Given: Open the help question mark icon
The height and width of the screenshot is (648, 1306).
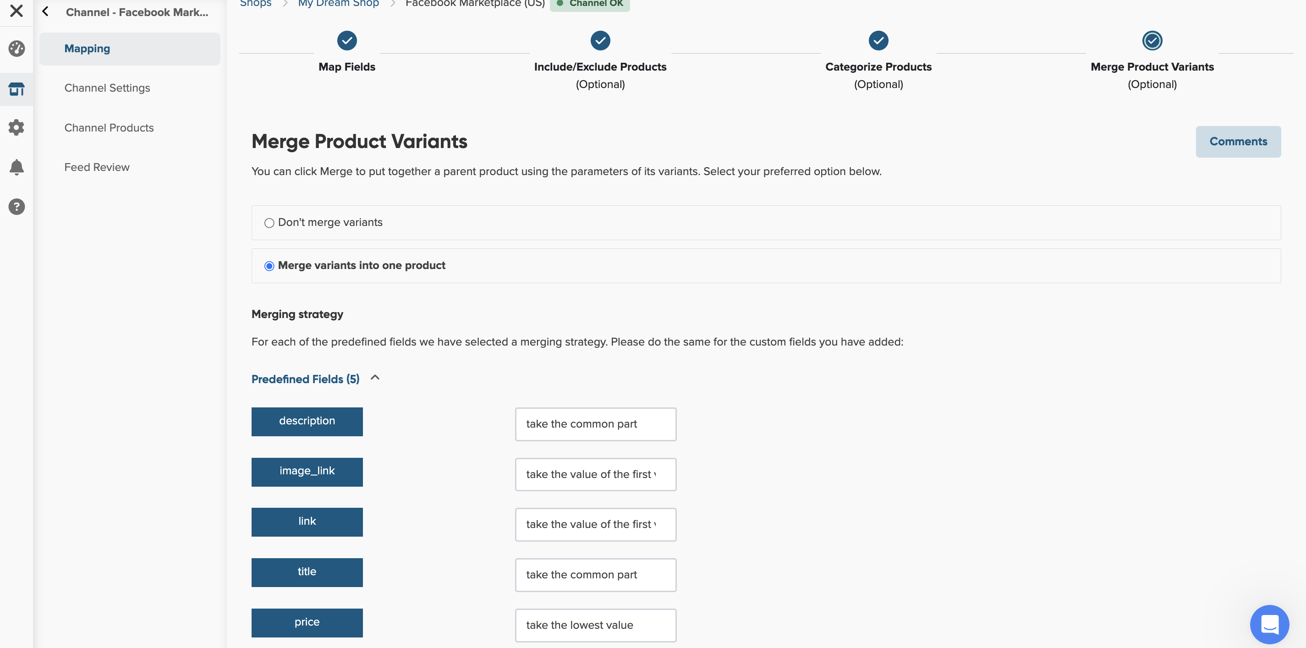Looking at the screenshot, I should tap(16, 206).
